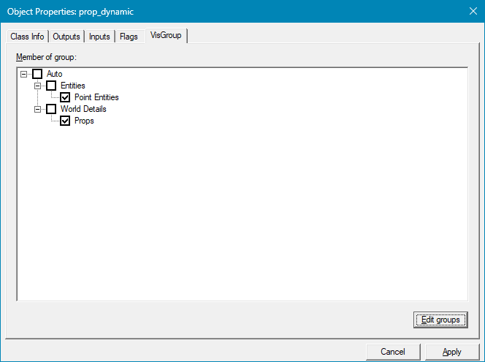Collapse the Entities group node
485x362 pixels.
click(x=38, y=86)
